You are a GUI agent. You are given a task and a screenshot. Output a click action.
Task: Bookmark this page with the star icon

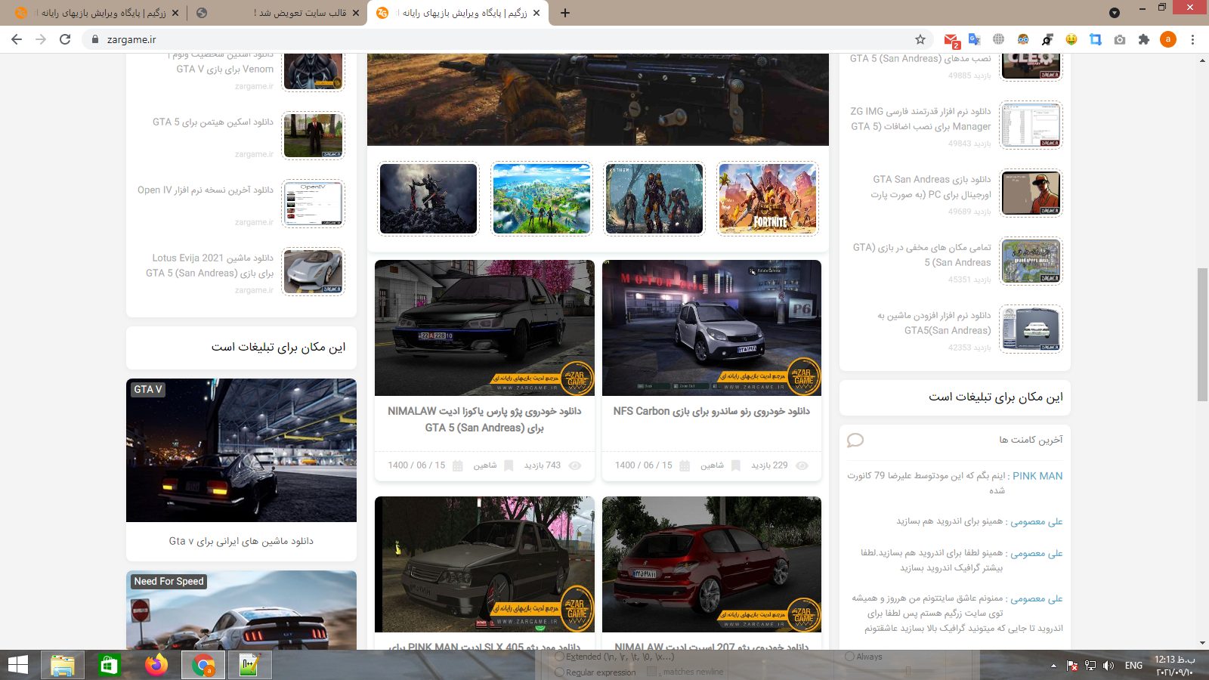[x=920, y=39]
